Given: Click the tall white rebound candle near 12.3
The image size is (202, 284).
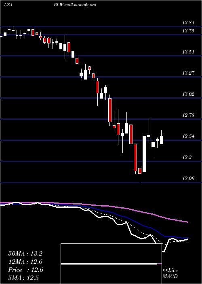Looking at the screenshot, I should click(x=144, y=154).
